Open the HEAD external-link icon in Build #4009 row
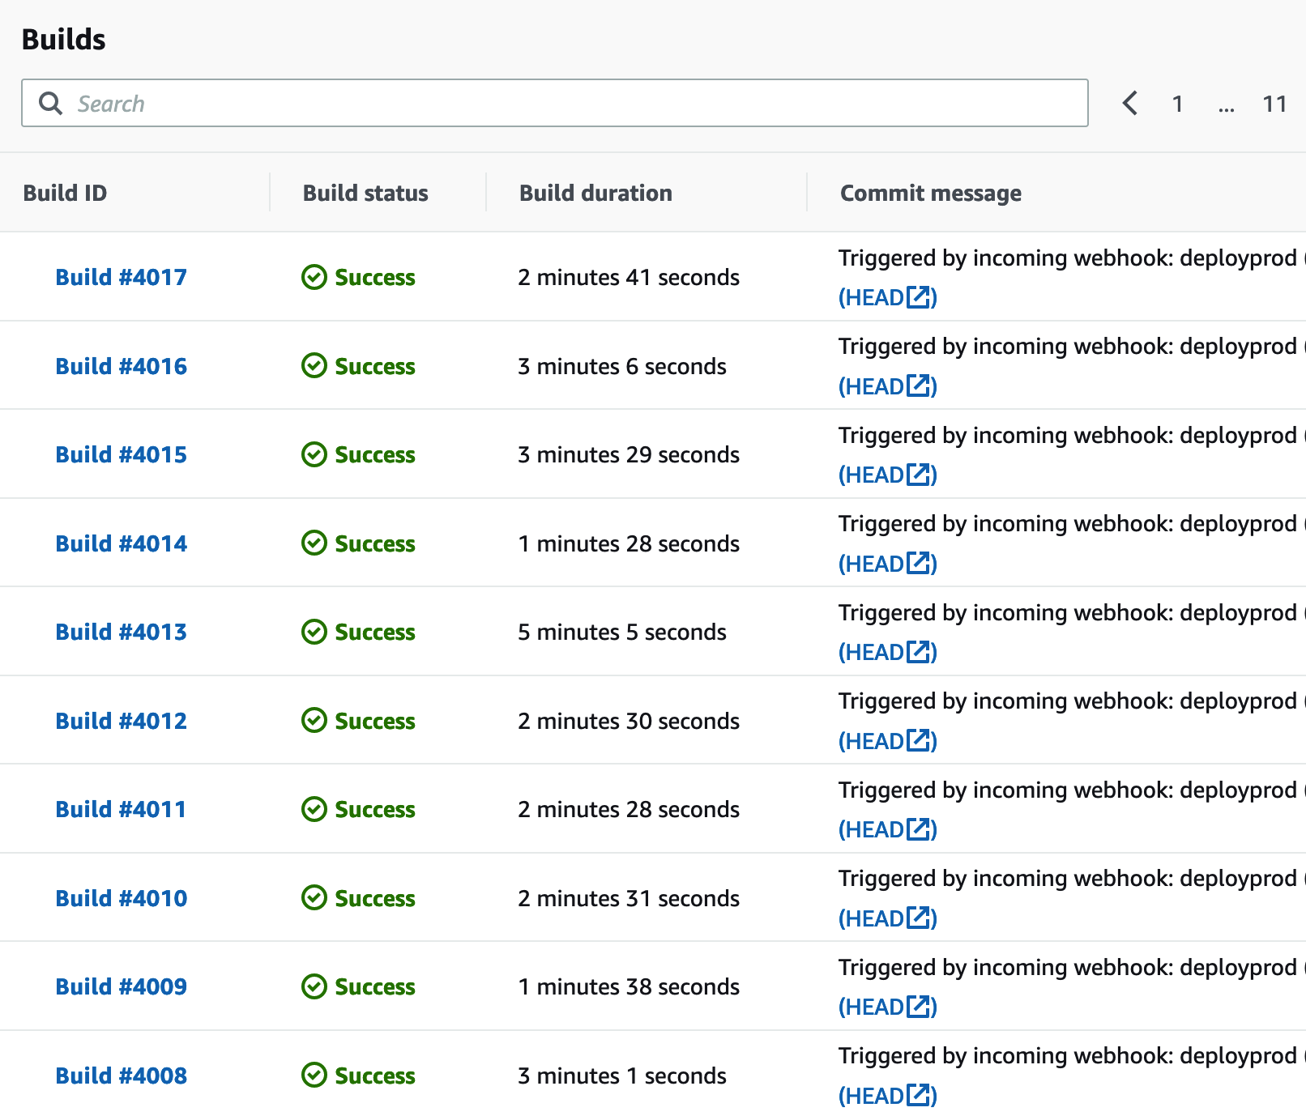Viewport: 1306px width, 1116px height. pos(917,1007)
